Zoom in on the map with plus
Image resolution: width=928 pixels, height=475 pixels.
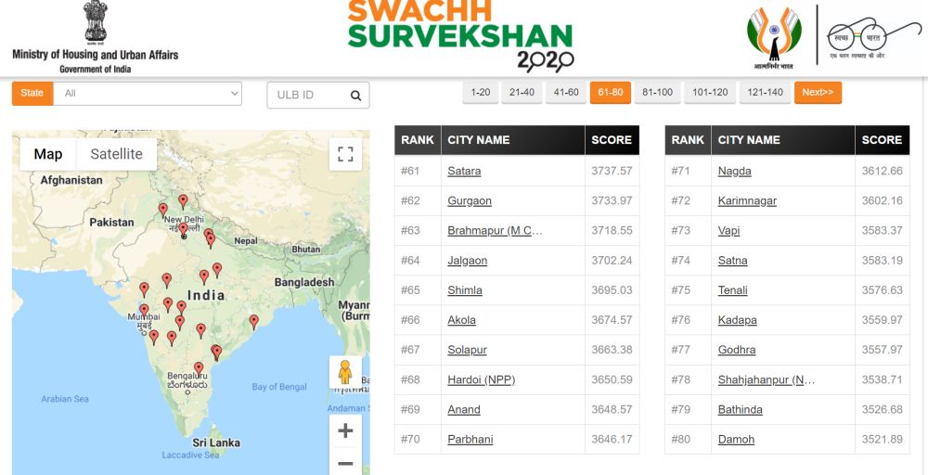point(345,430)
